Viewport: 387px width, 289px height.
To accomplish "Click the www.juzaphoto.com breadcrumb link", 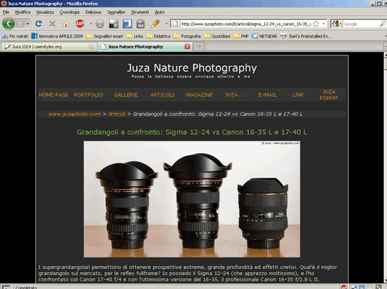I will 74,114.
